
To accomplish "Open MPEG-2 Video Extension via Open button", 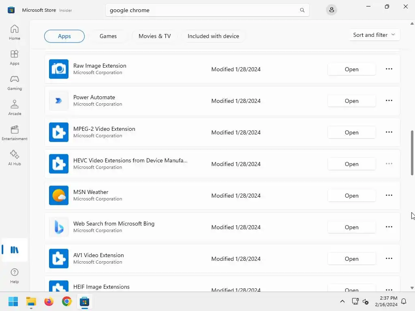I will pyautogui.click(x=351, y=132).
